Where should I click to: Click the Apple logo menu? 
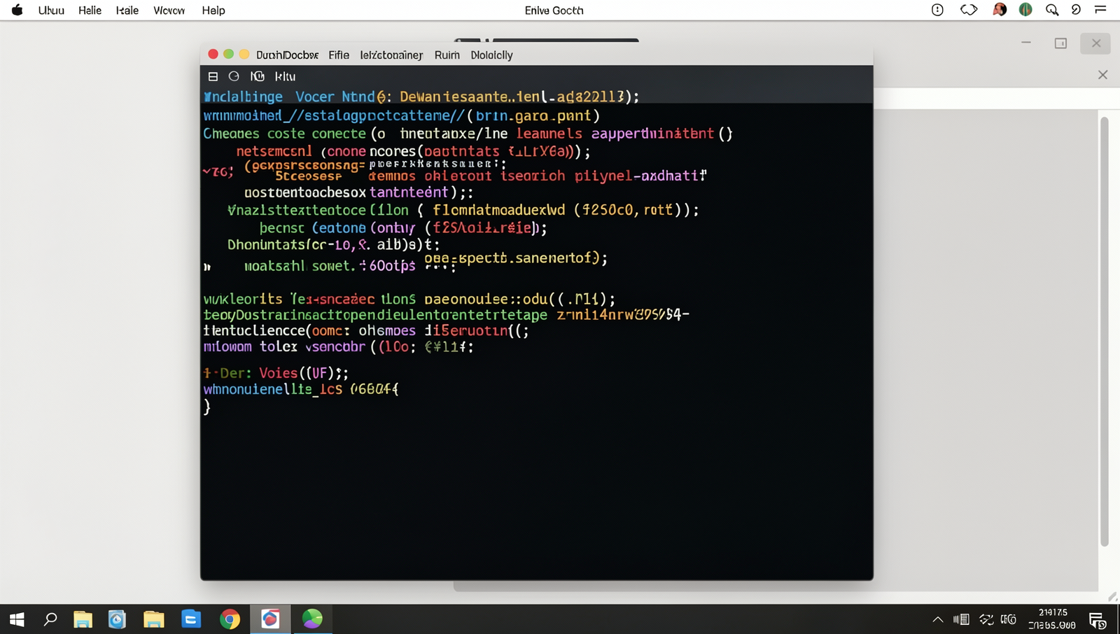pos(17,10)
